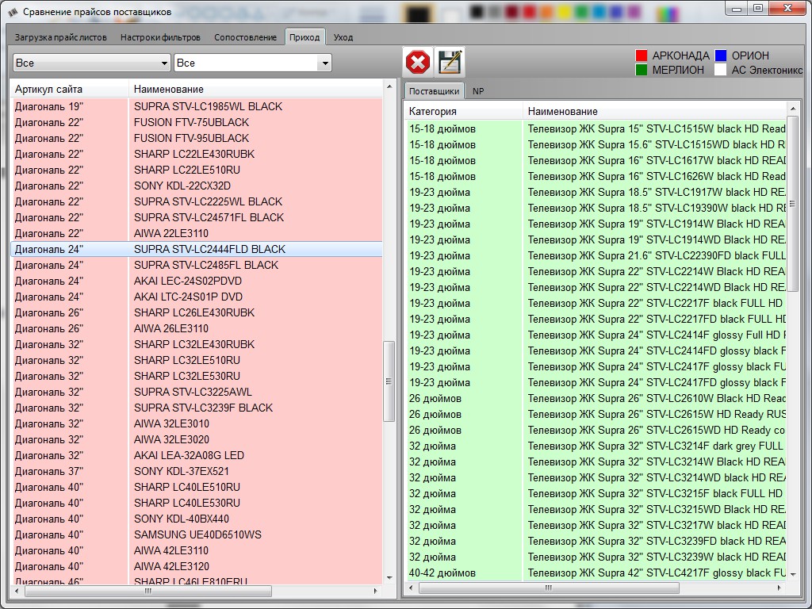Viewport: 812px width, 609px height.
Task: Select row 'SHARP LC26LE430RUBK'
Action: [x=197, y=312]
